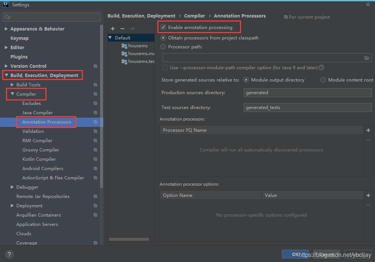Click project-level icon beside Android Compilers
Screen dimensions: 375x262
pos(95,169)
